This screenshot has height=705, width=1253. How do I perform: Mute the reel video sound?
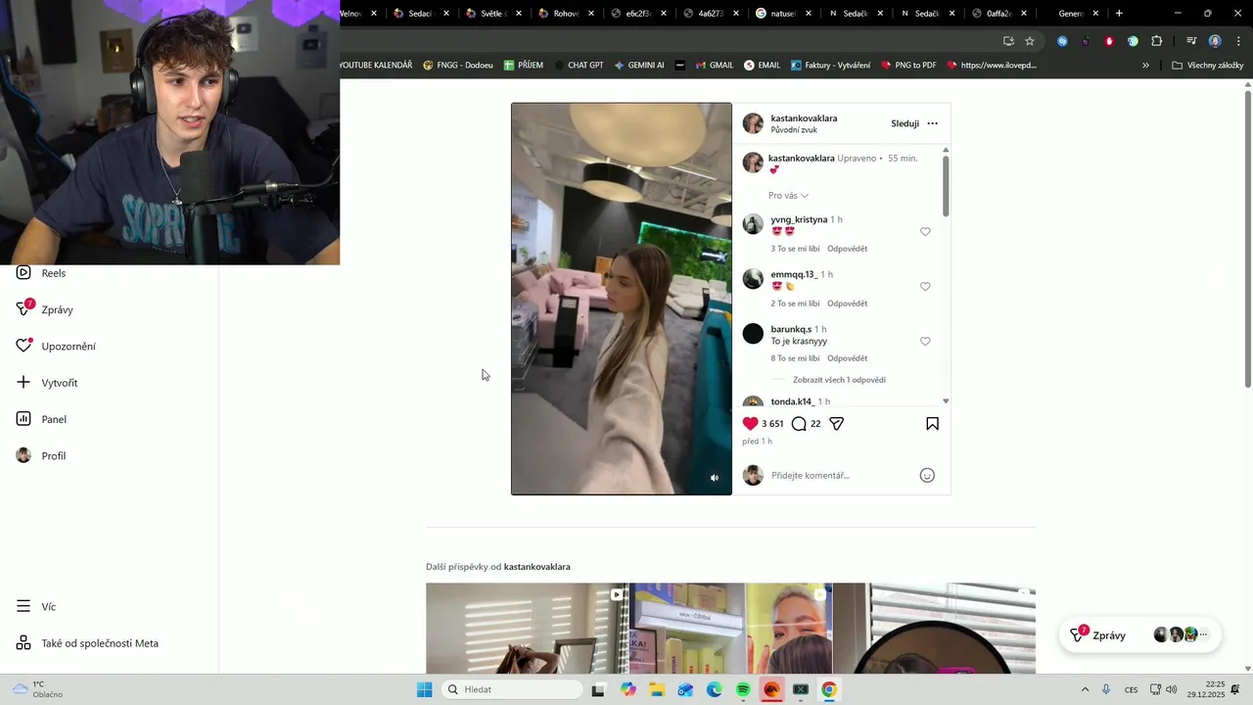[x=715, y=478]
